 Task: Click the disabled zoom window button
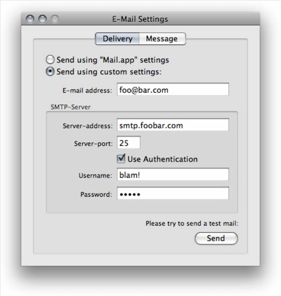coord(55,19)
